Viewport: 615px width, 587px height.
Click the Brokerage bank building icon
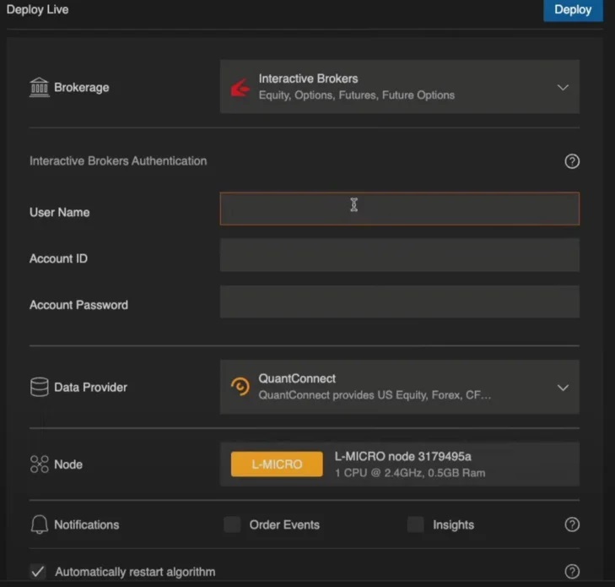point(39,87)
